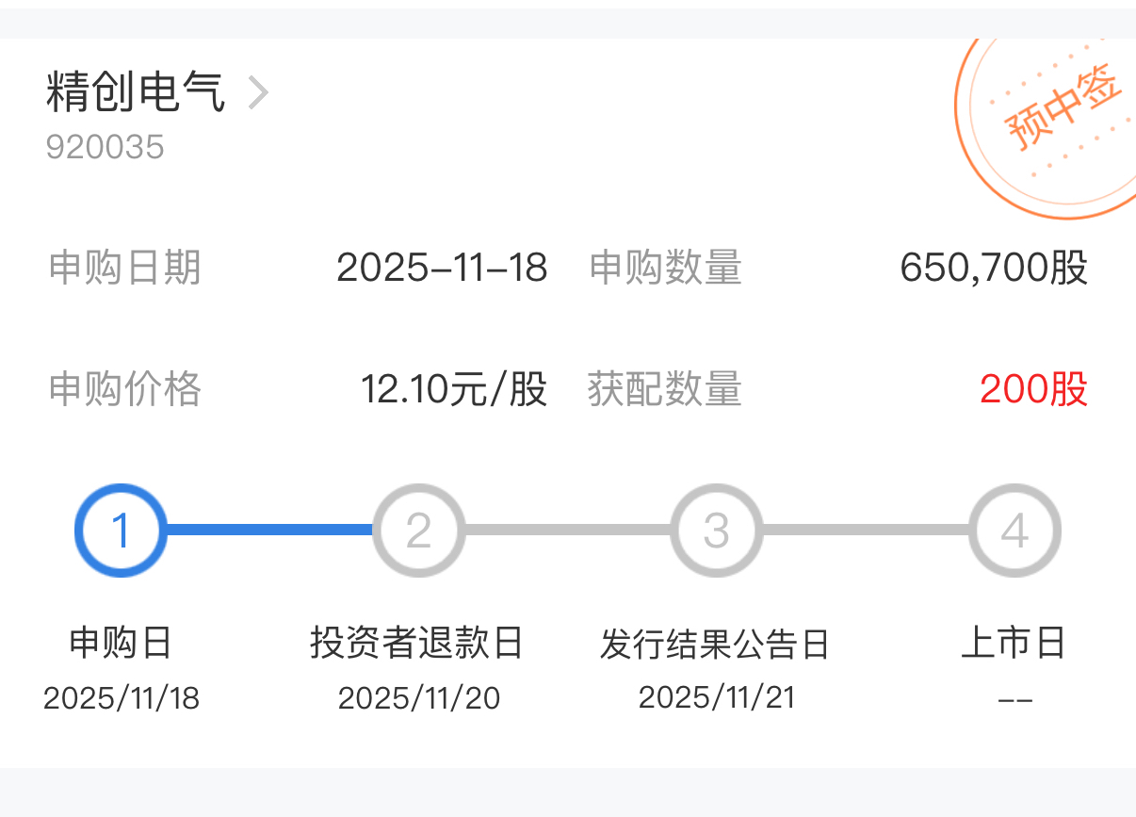Click the 投资者退款日 step label
This screenshot has width=1136, height=817.
point(417,644)
